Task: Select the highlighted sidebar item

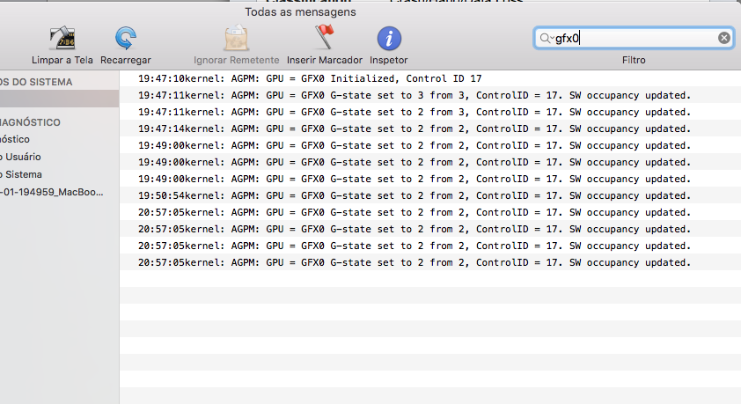Action: pos(59,99)
